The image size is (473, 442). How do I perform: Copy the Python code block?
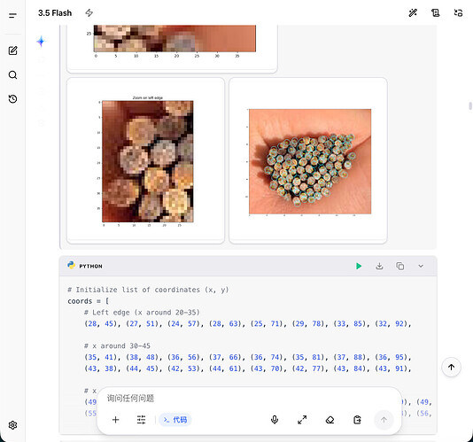400,266
